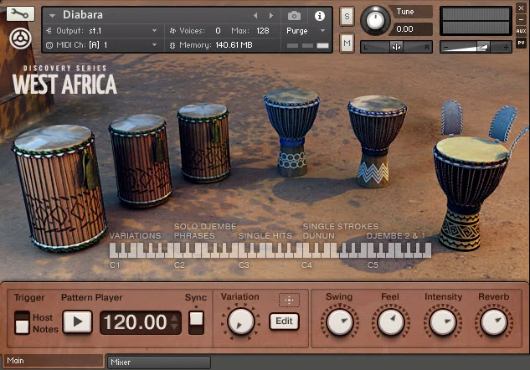Click the MIDI channel icon

[x=49, y=45]
